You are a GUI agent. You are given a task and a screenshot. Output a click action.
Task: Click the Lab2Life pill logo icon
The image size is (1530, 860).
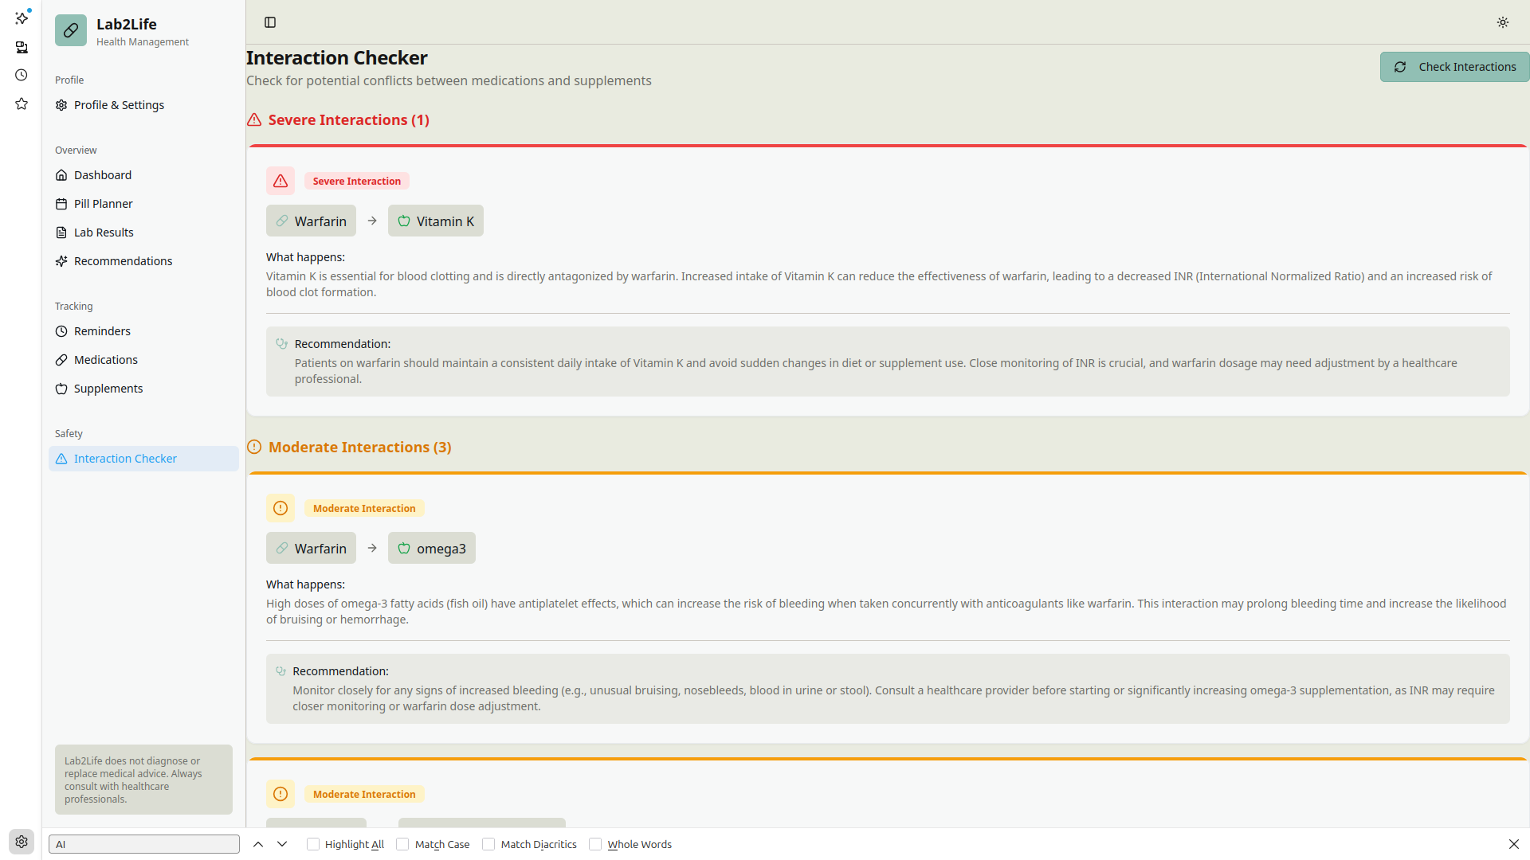(71, 31)
